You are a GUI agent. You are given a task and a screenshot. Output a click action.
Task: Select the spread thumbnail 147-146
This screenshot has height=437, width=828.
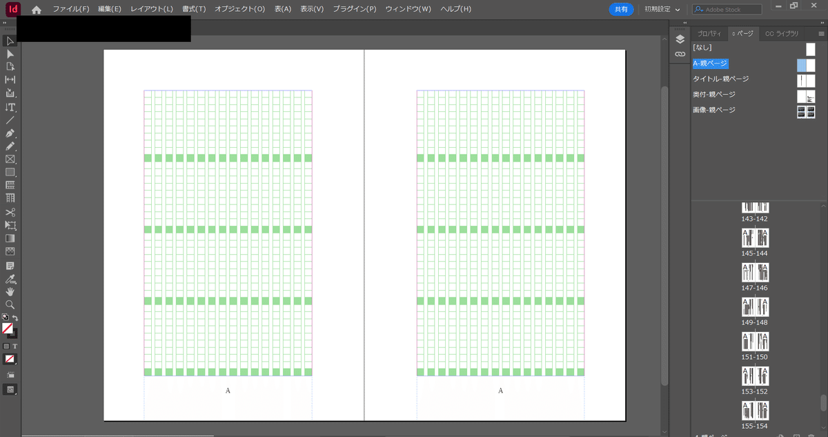[x=755, y=273]
